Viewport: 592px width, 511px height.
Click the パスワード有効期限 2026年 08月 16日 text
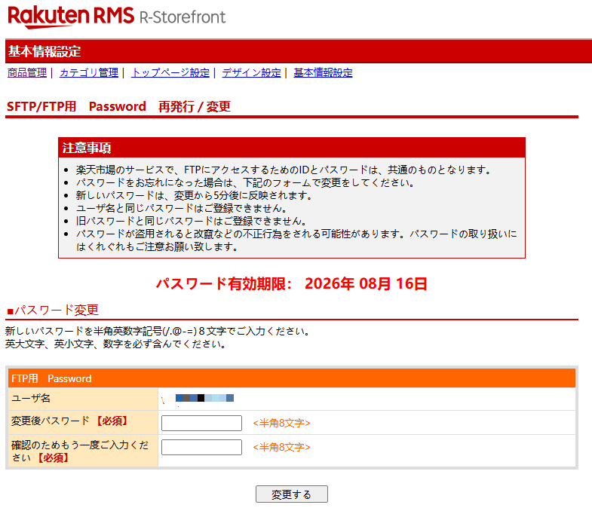(x=291, y=284)
